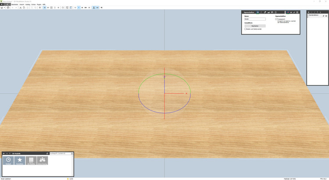Open the 3D-Modelle grid tile
329x180 pixels.
click(31, 161)
